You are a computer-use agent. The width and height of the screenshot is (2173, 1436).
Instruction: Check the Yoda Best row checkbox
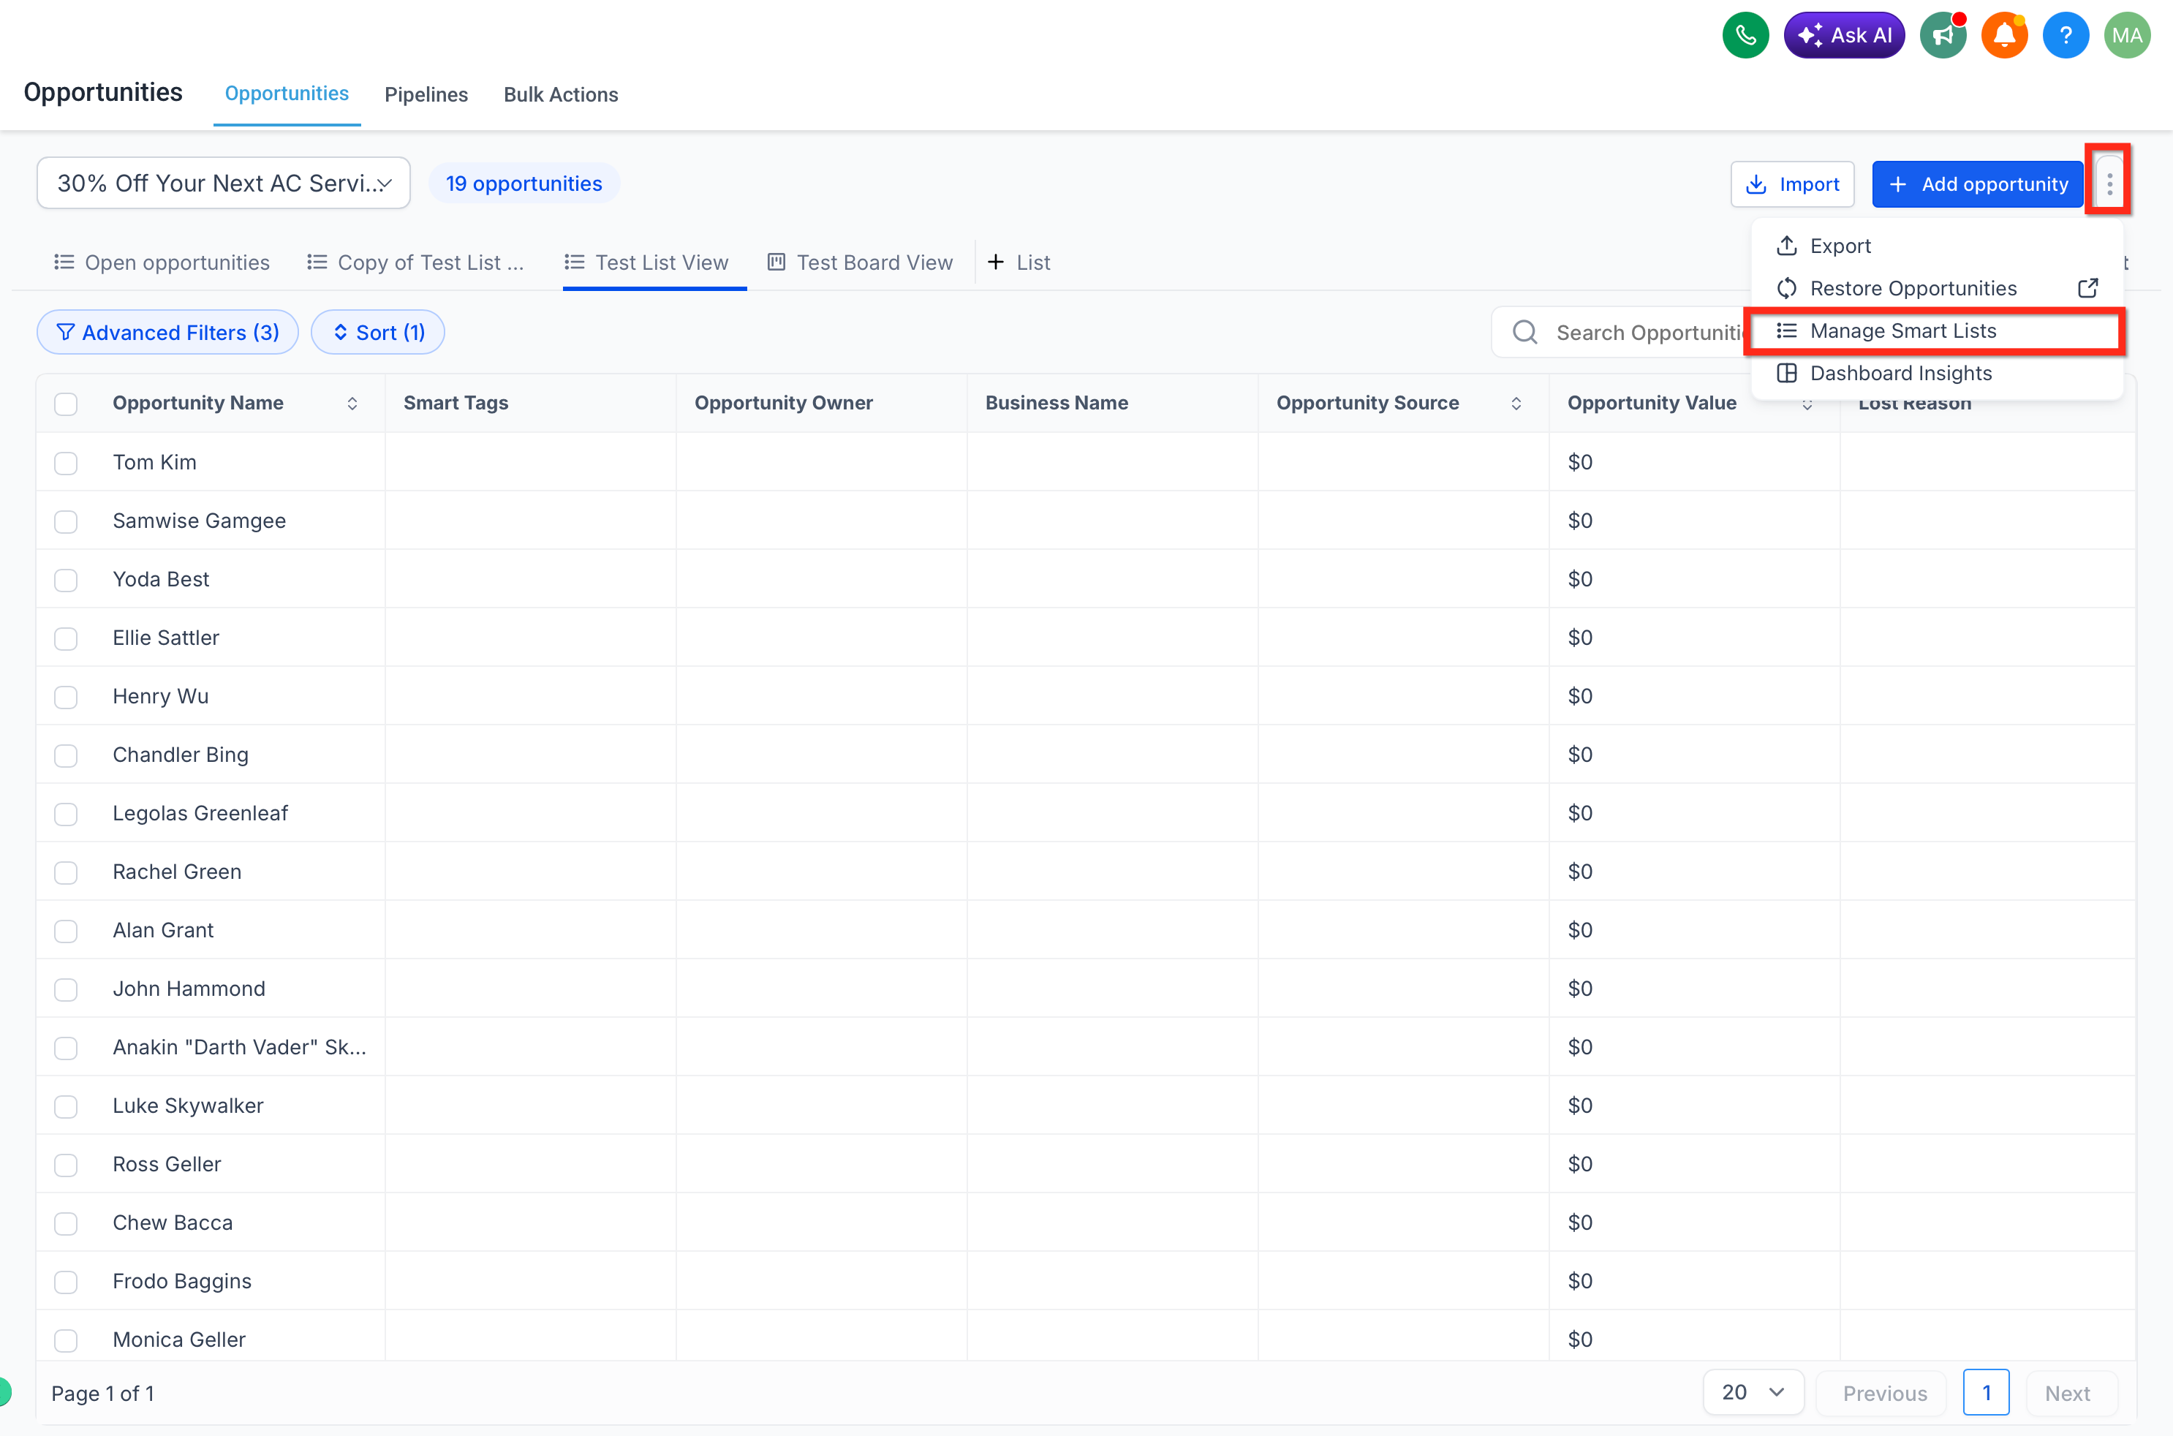[x=66, y=580]
